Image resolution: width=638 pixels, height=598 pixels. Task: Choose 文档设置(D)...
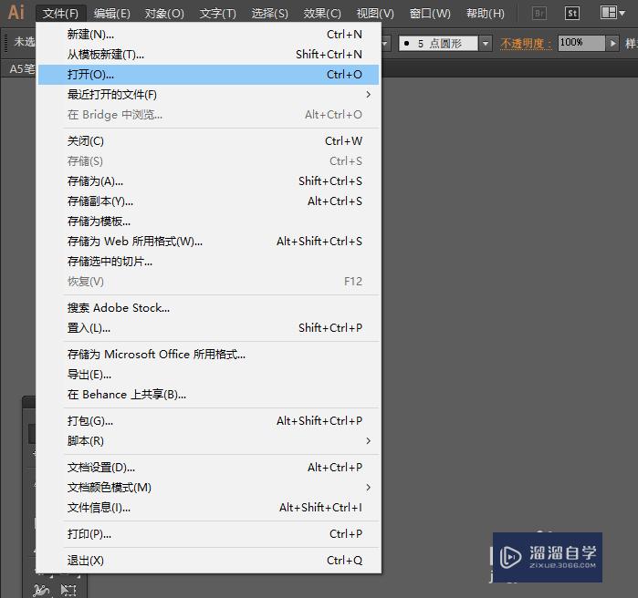[208, 467]
